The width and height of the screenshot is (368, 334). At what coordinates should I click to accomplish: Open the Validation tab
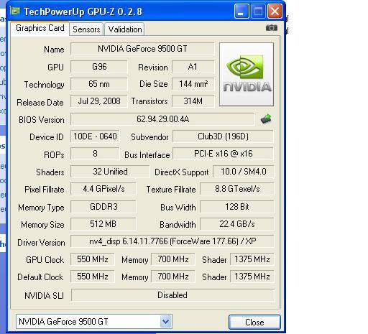pos(125,29)
